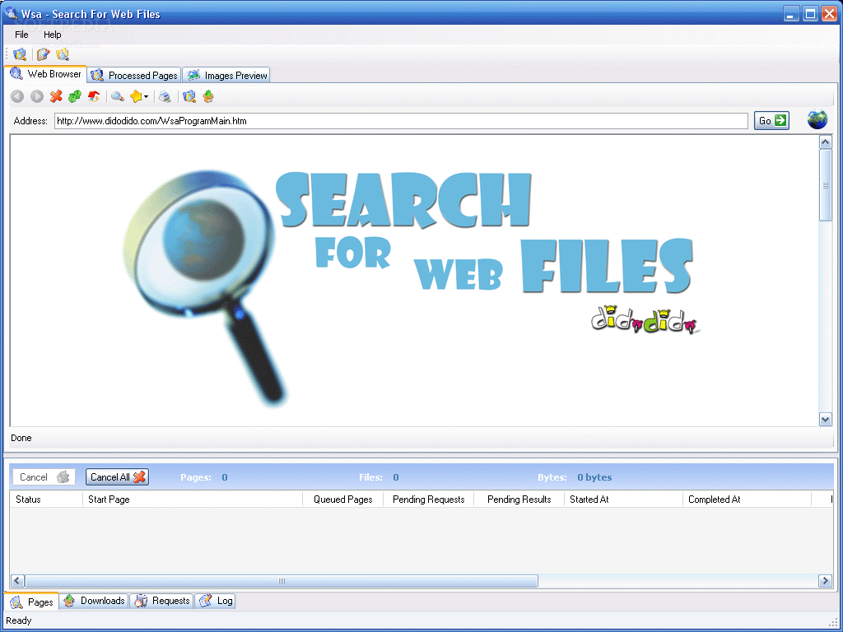Click the browser scrollbar down arrow
The width and height of the screenshot is (843, 632).
coord(825,419)
